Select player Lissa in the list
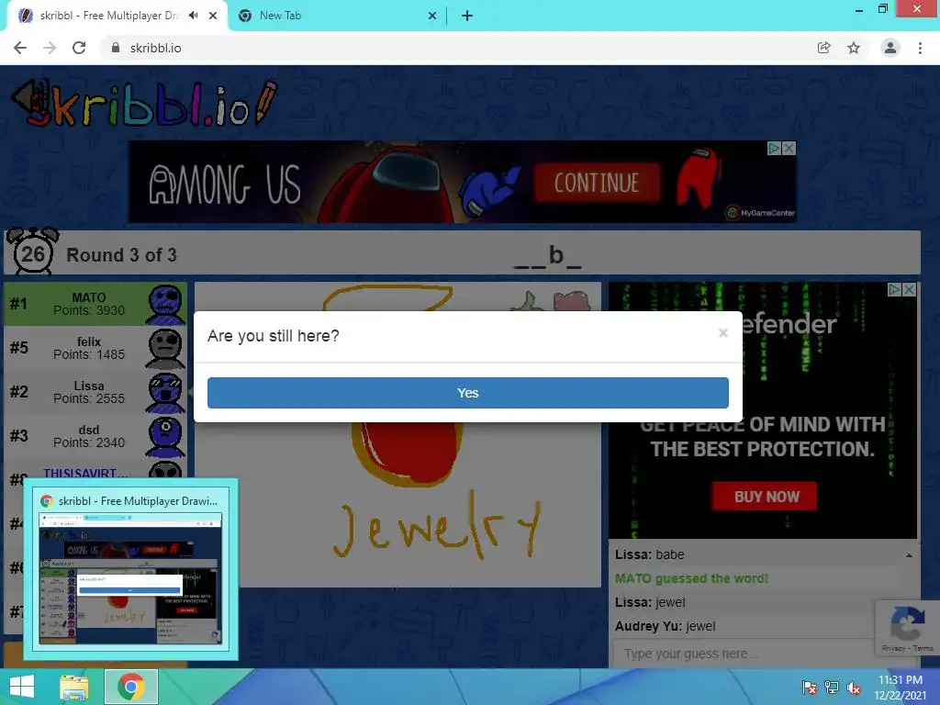The height and width of the screenshot is (705, 940). (95, 392)
